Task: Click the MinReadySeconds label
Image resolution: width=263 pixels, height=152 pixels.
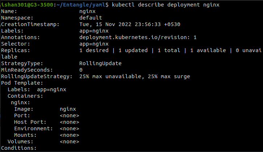Action: click(x=27, y=70)
